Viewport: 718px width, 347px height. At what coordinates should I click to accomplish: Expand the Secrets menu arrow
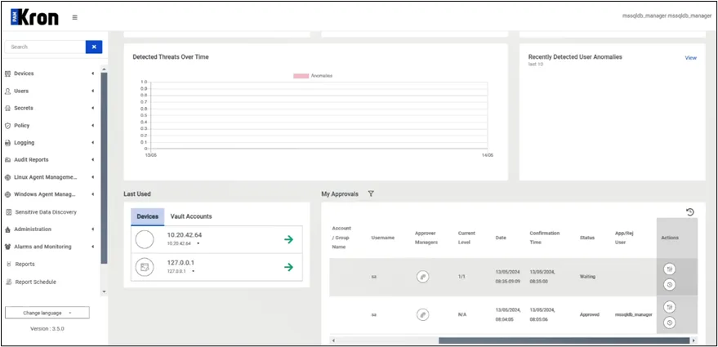92,108
